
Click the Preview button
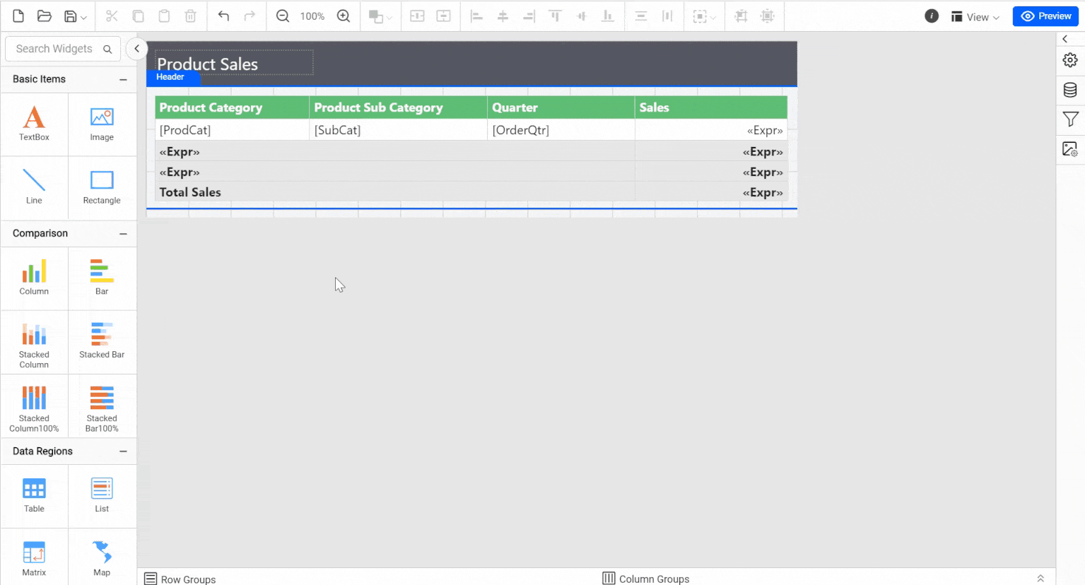tap(1045, 16)
